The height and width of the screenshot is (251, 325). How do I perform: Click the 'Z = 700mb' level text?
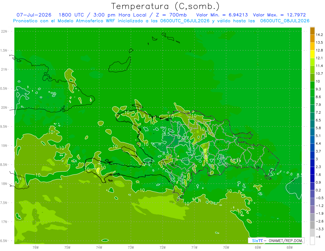pos(171,15)
